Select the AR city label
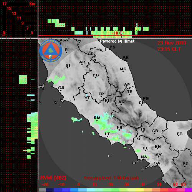192x192 pixels. (82, 62)
